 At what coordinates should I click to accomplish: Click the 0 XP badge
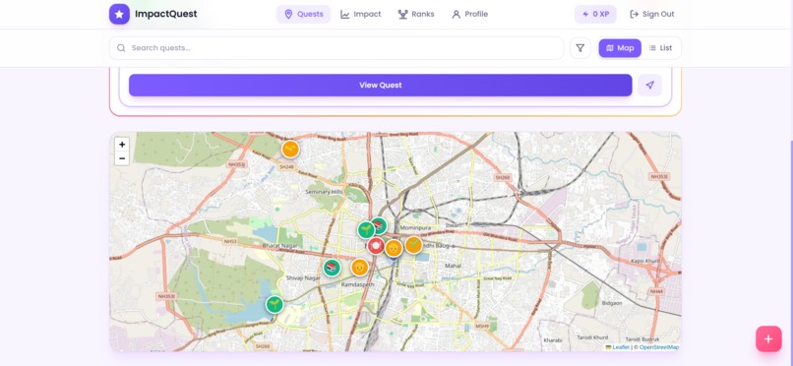(595, 14)
